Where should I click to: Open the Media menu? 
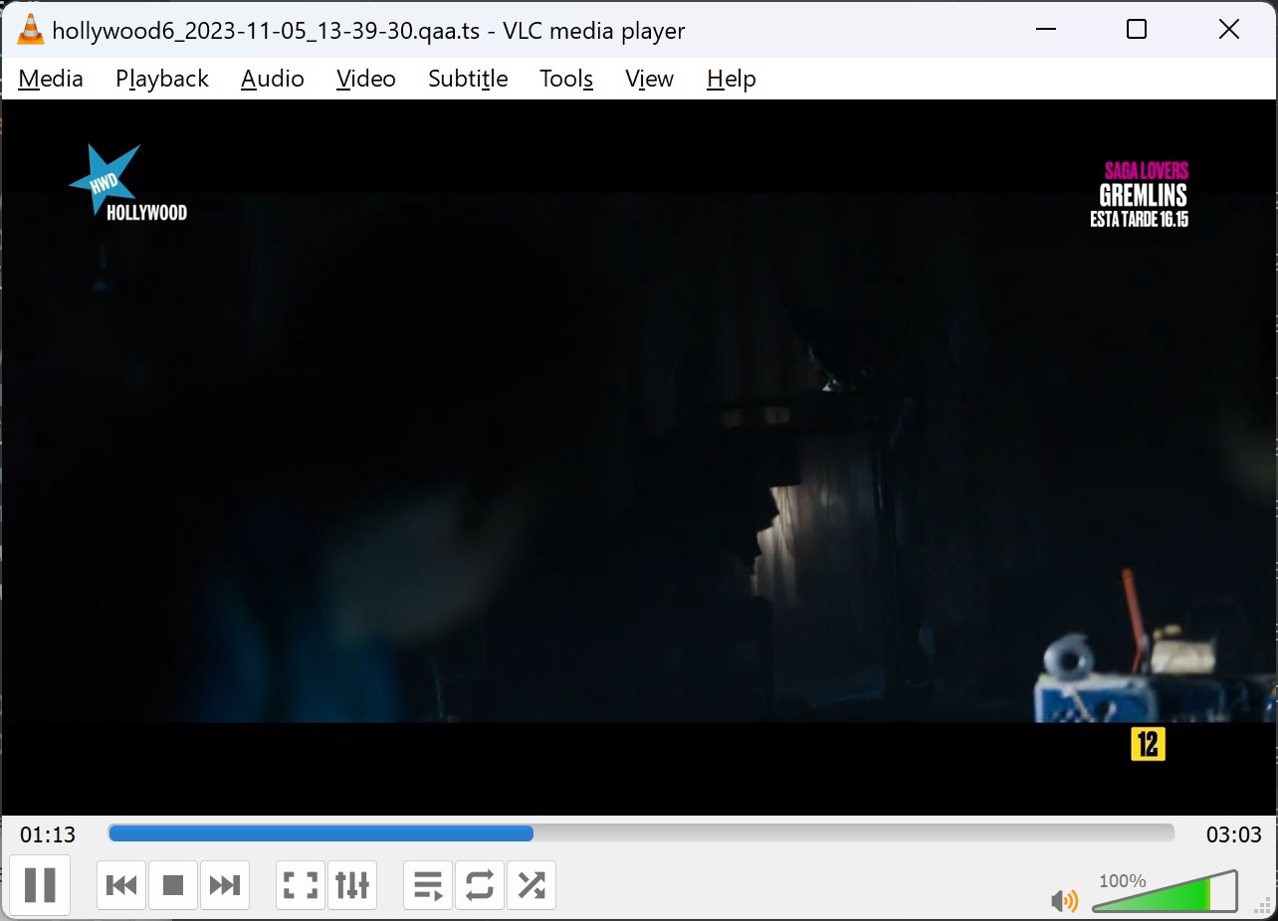(51, 79)
